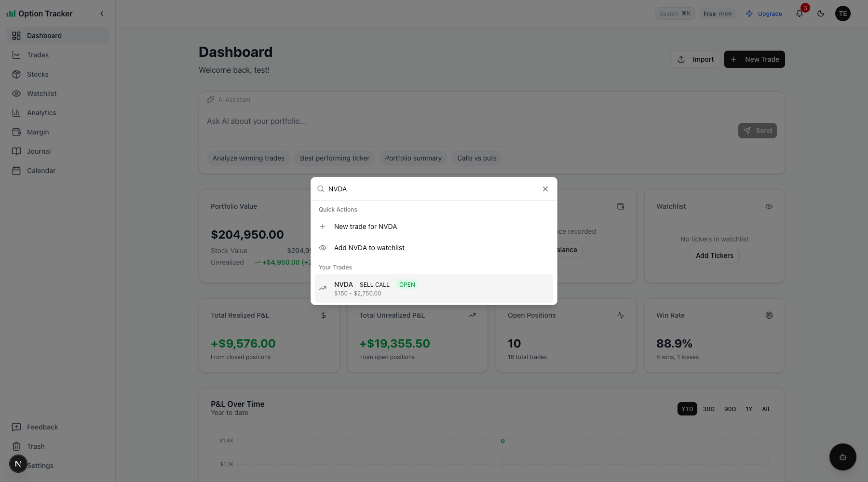The image size is (868, 482).
Task: Choose Add NVDA to watchlist
Action: pos(369,248)
